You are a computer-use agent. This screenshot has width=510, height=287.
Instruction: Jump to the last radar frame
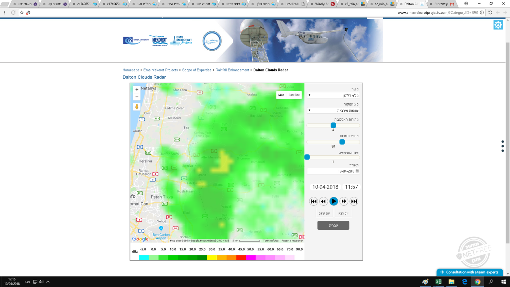pos(354,201)
